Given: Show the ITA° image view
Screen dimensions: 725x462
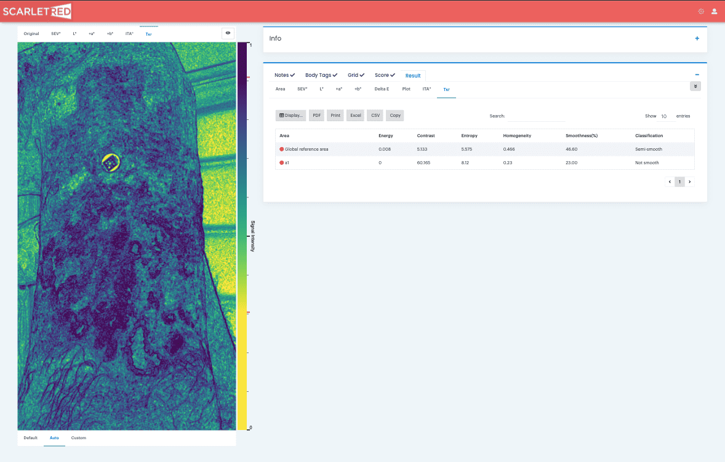Looking at the screenshot, I should [129, 34].
